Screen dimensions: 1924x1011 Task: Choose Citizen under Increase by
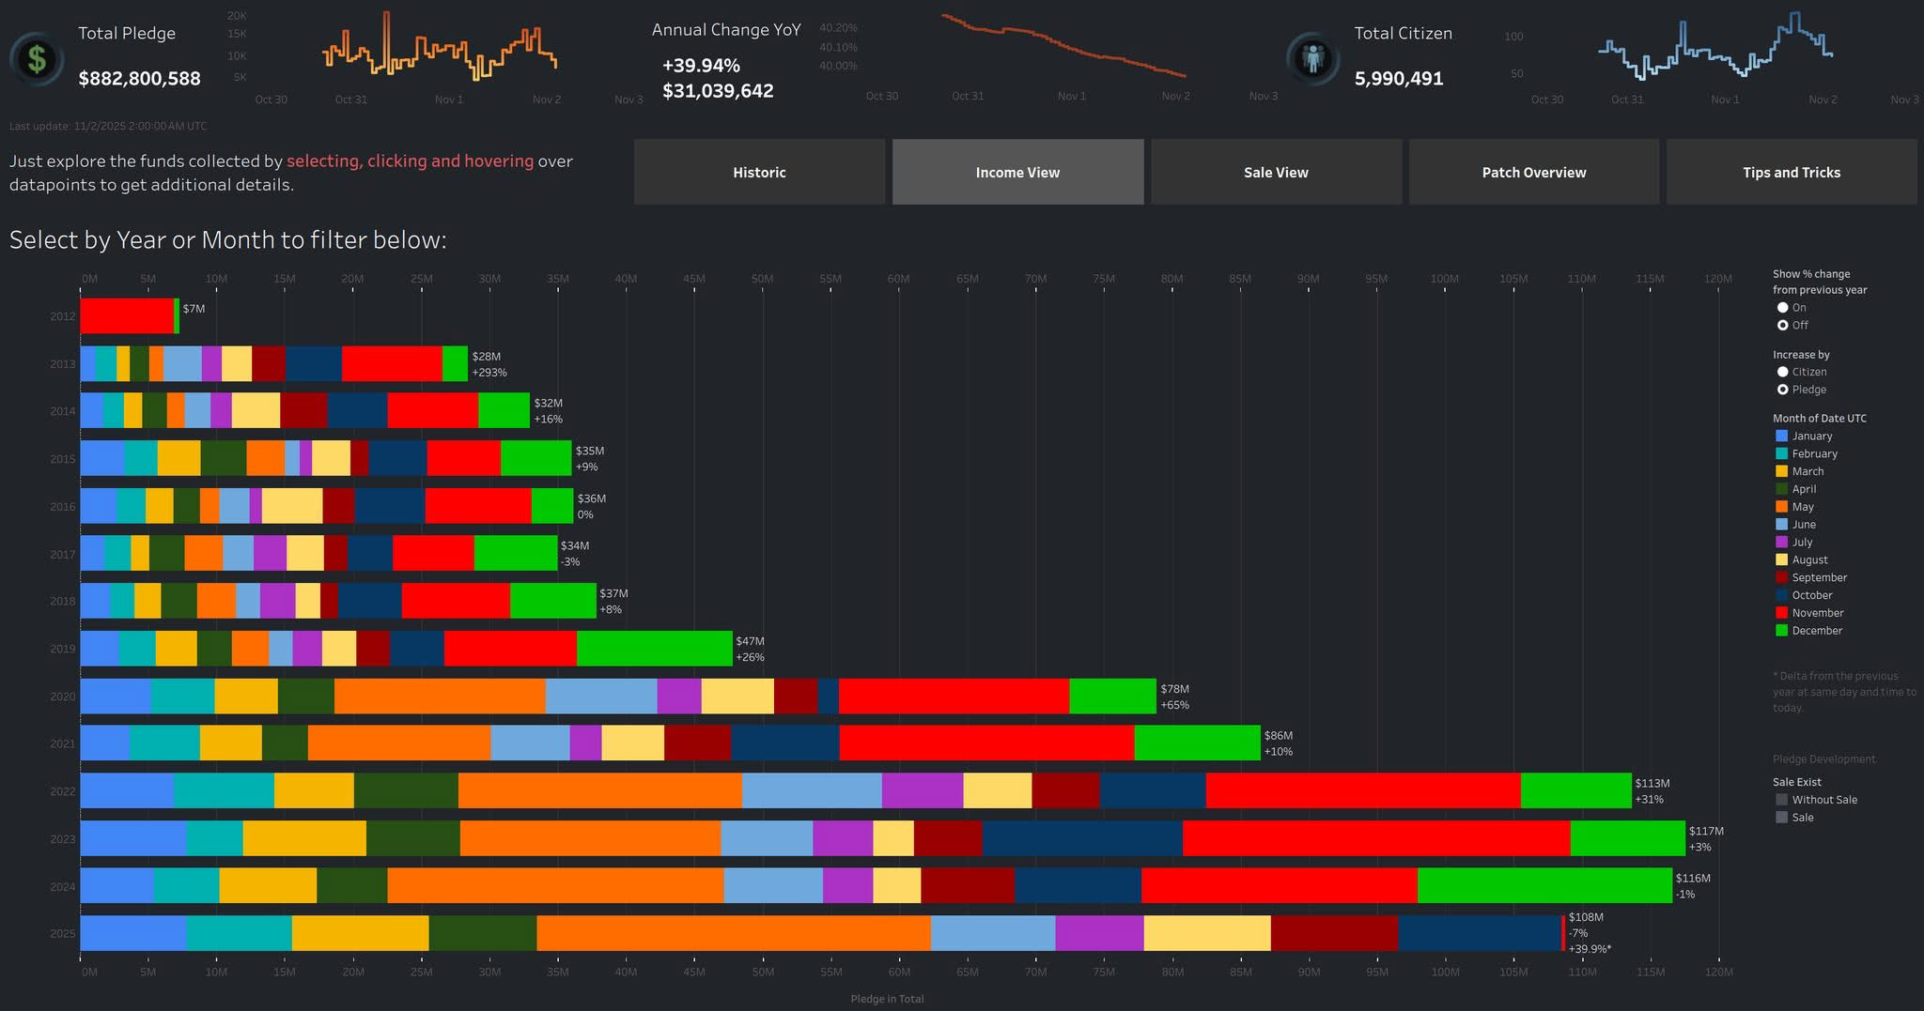click(1782, 373)
